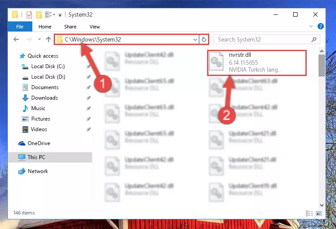The image size is (336, 229).
Task: Go up one folder level
Action: pyautogui.click(x=48, y=39)
